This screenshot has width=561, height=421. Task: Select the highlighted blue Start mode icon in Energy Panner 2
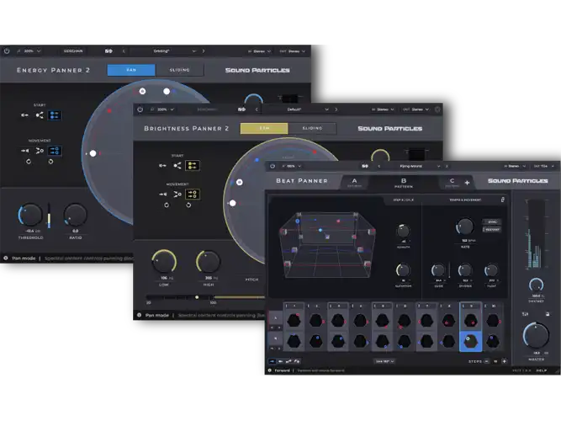point(55,115)
